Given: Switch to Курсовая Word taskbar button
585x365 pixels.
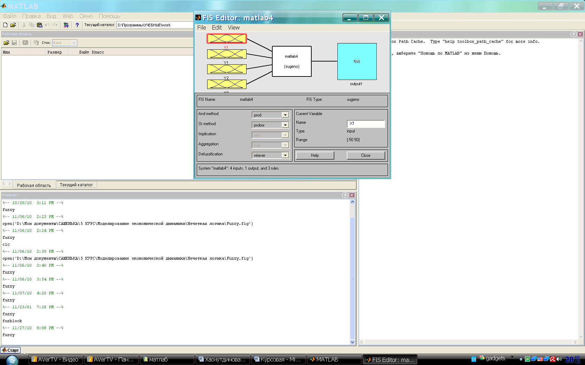Looking at the screenshot, I should point(278,359).
